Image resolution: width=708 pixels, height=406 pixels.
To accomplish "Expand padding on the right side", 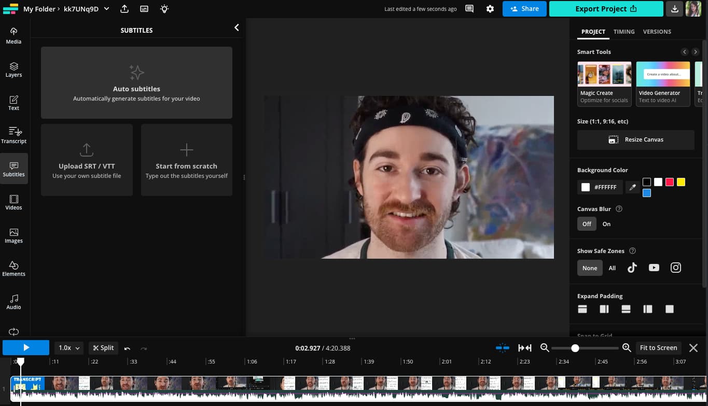I will (604, 309).
